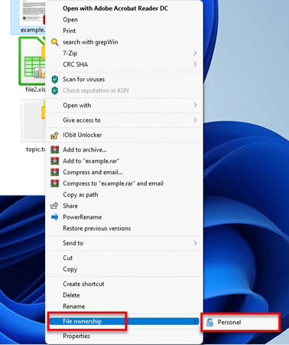The width and height of the screenshot is (289, 345).
Task: Choose Scan for viruses
Action: point(124,80)
